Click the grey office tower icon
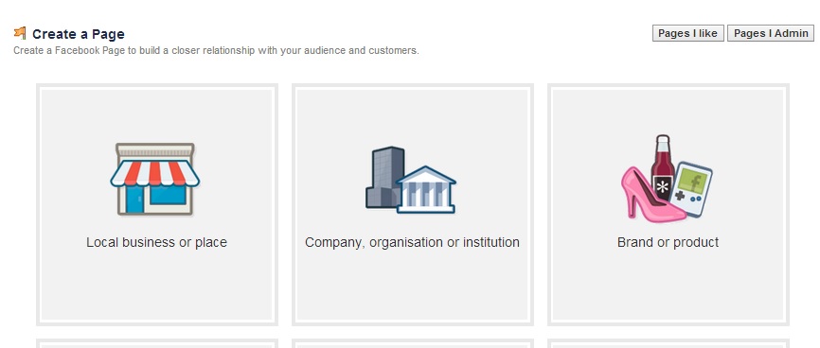 pos(384,178)
